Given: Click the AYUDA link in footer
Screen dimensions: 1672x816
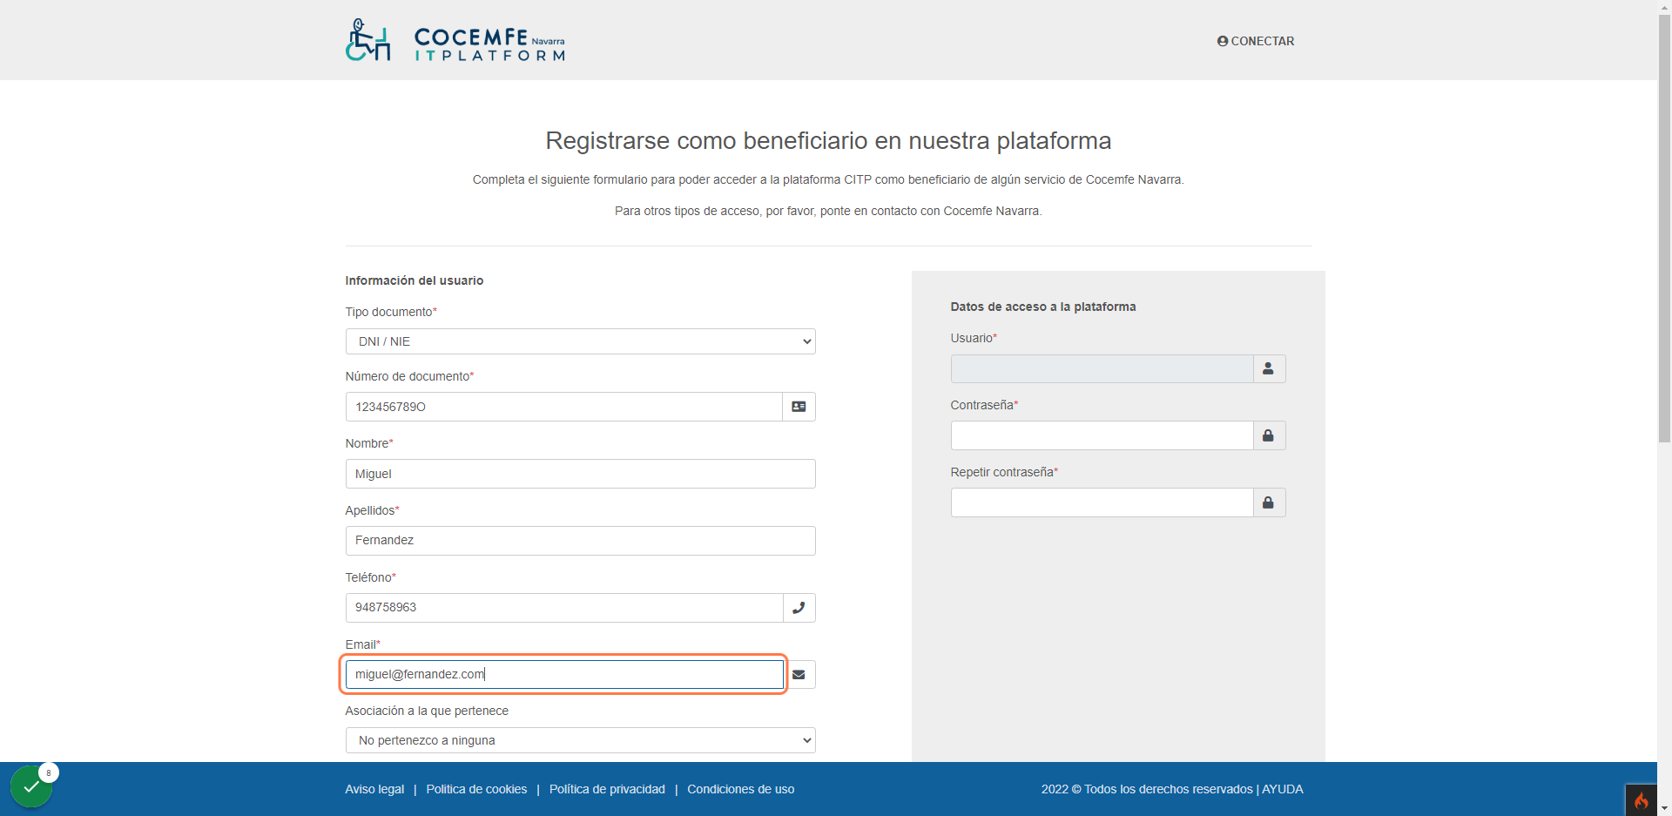Looking at the screenshot, I should pyautogui.click(x=1283, y=789).
